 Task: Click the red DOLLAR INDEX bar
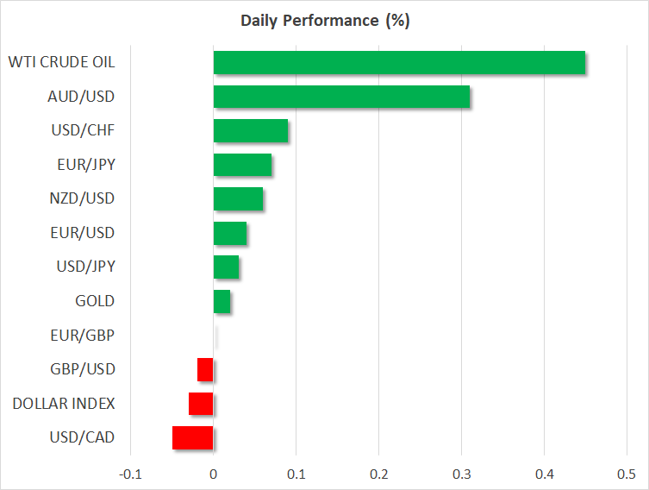201,404
